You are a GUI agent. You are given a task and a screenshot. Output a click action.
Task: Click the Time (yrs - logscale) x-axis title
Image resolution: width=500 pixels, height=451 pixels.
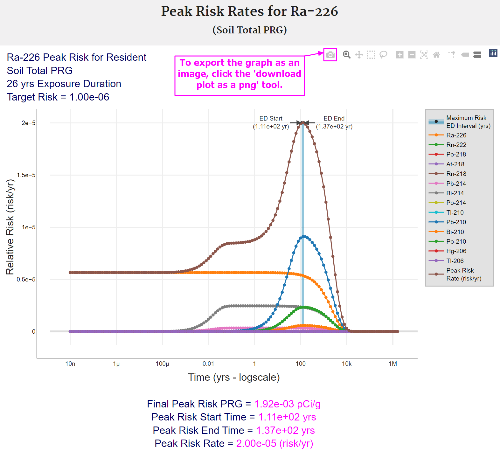click(234, 377)
